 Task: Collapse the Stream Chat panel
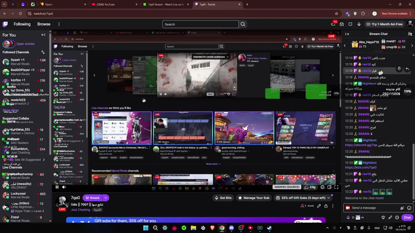click(x=347, y=34)
